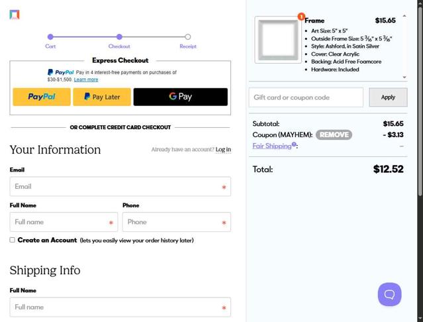Image resolution: width=423 pixels, height=322 pixels.
Task: Open the chat support bubble icon
Action: pyautogui.click(x=389, y=294)
